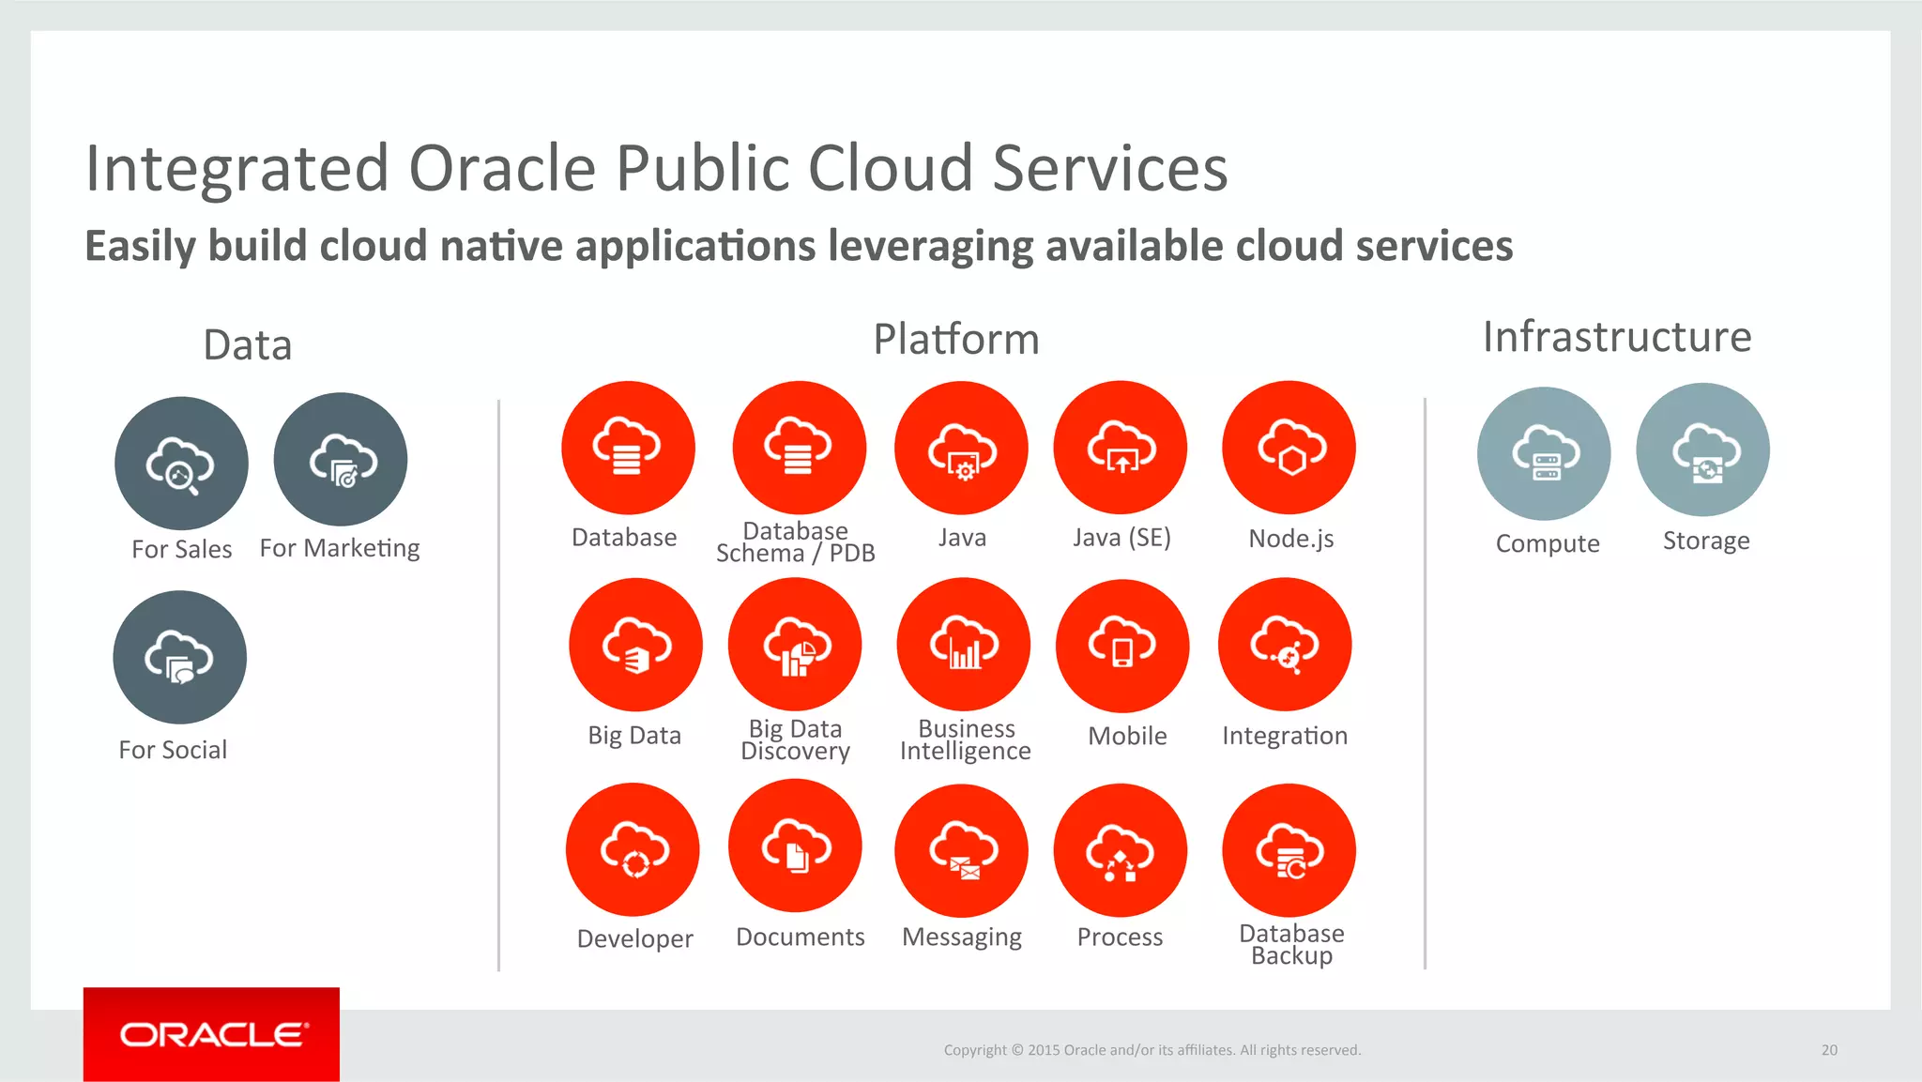Click the Infrastructure section heading

coord(1617,336)
